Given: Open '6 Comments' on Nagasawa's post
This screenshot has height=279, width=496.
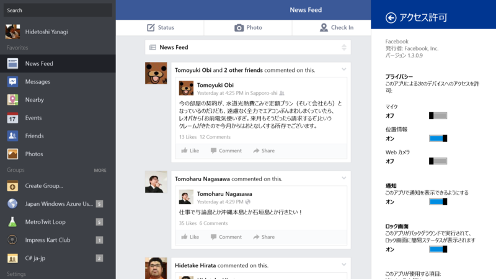Looking at the screenshot, I should click(213, 223).
